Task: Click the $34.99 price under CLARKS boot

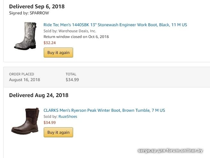Action: pyautogui.click(x=49, y=122)
